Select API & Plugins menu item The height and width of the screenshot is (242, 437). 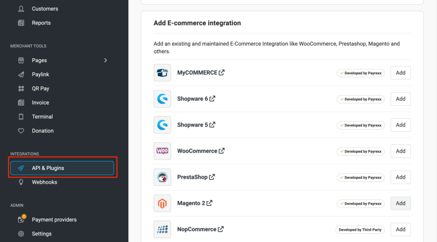click(62, 168)
